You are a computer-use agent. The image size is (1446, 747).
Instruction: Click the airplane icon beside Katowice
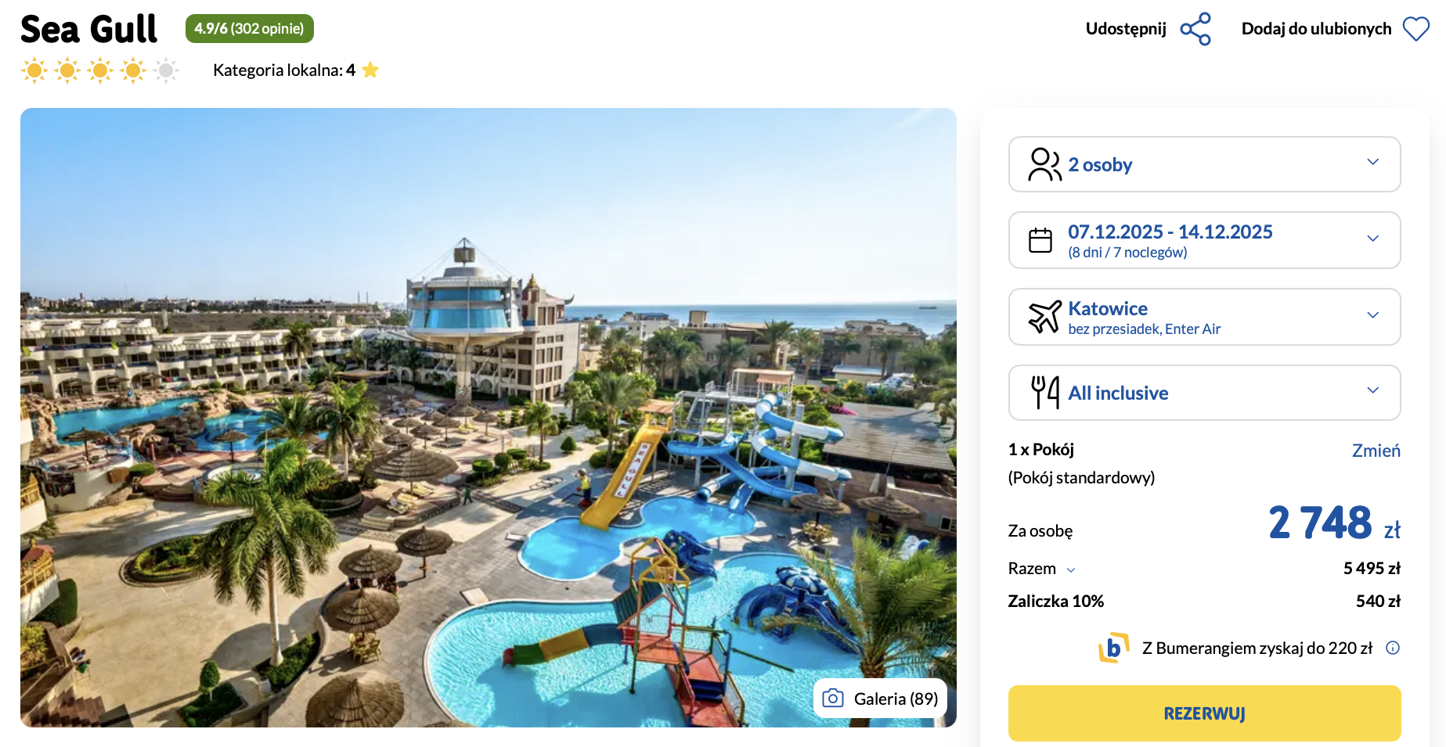pos(1044,317)
